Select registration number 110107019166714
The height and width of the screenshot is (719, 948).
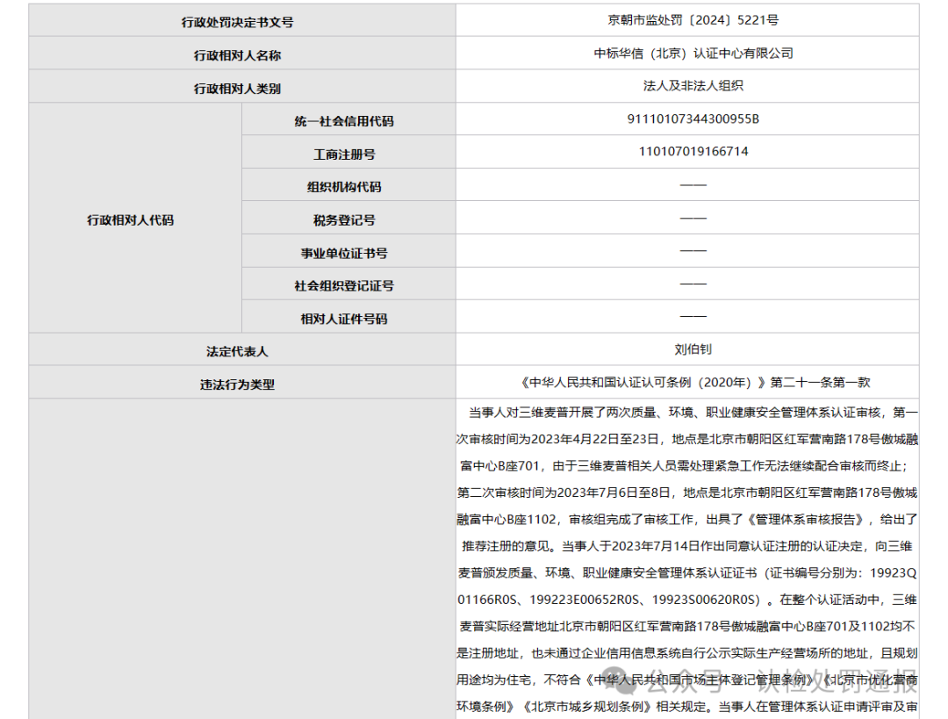click(x=693, y=152)
